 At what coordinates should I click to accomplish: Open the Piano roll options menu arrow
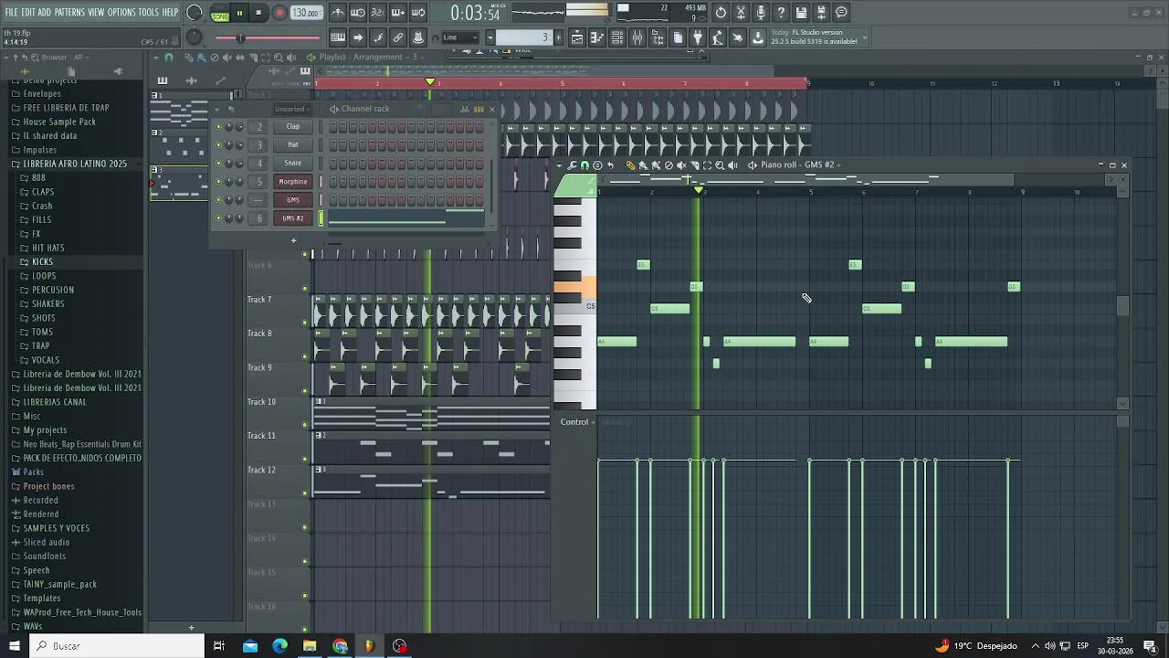click(x=560, y=165)
